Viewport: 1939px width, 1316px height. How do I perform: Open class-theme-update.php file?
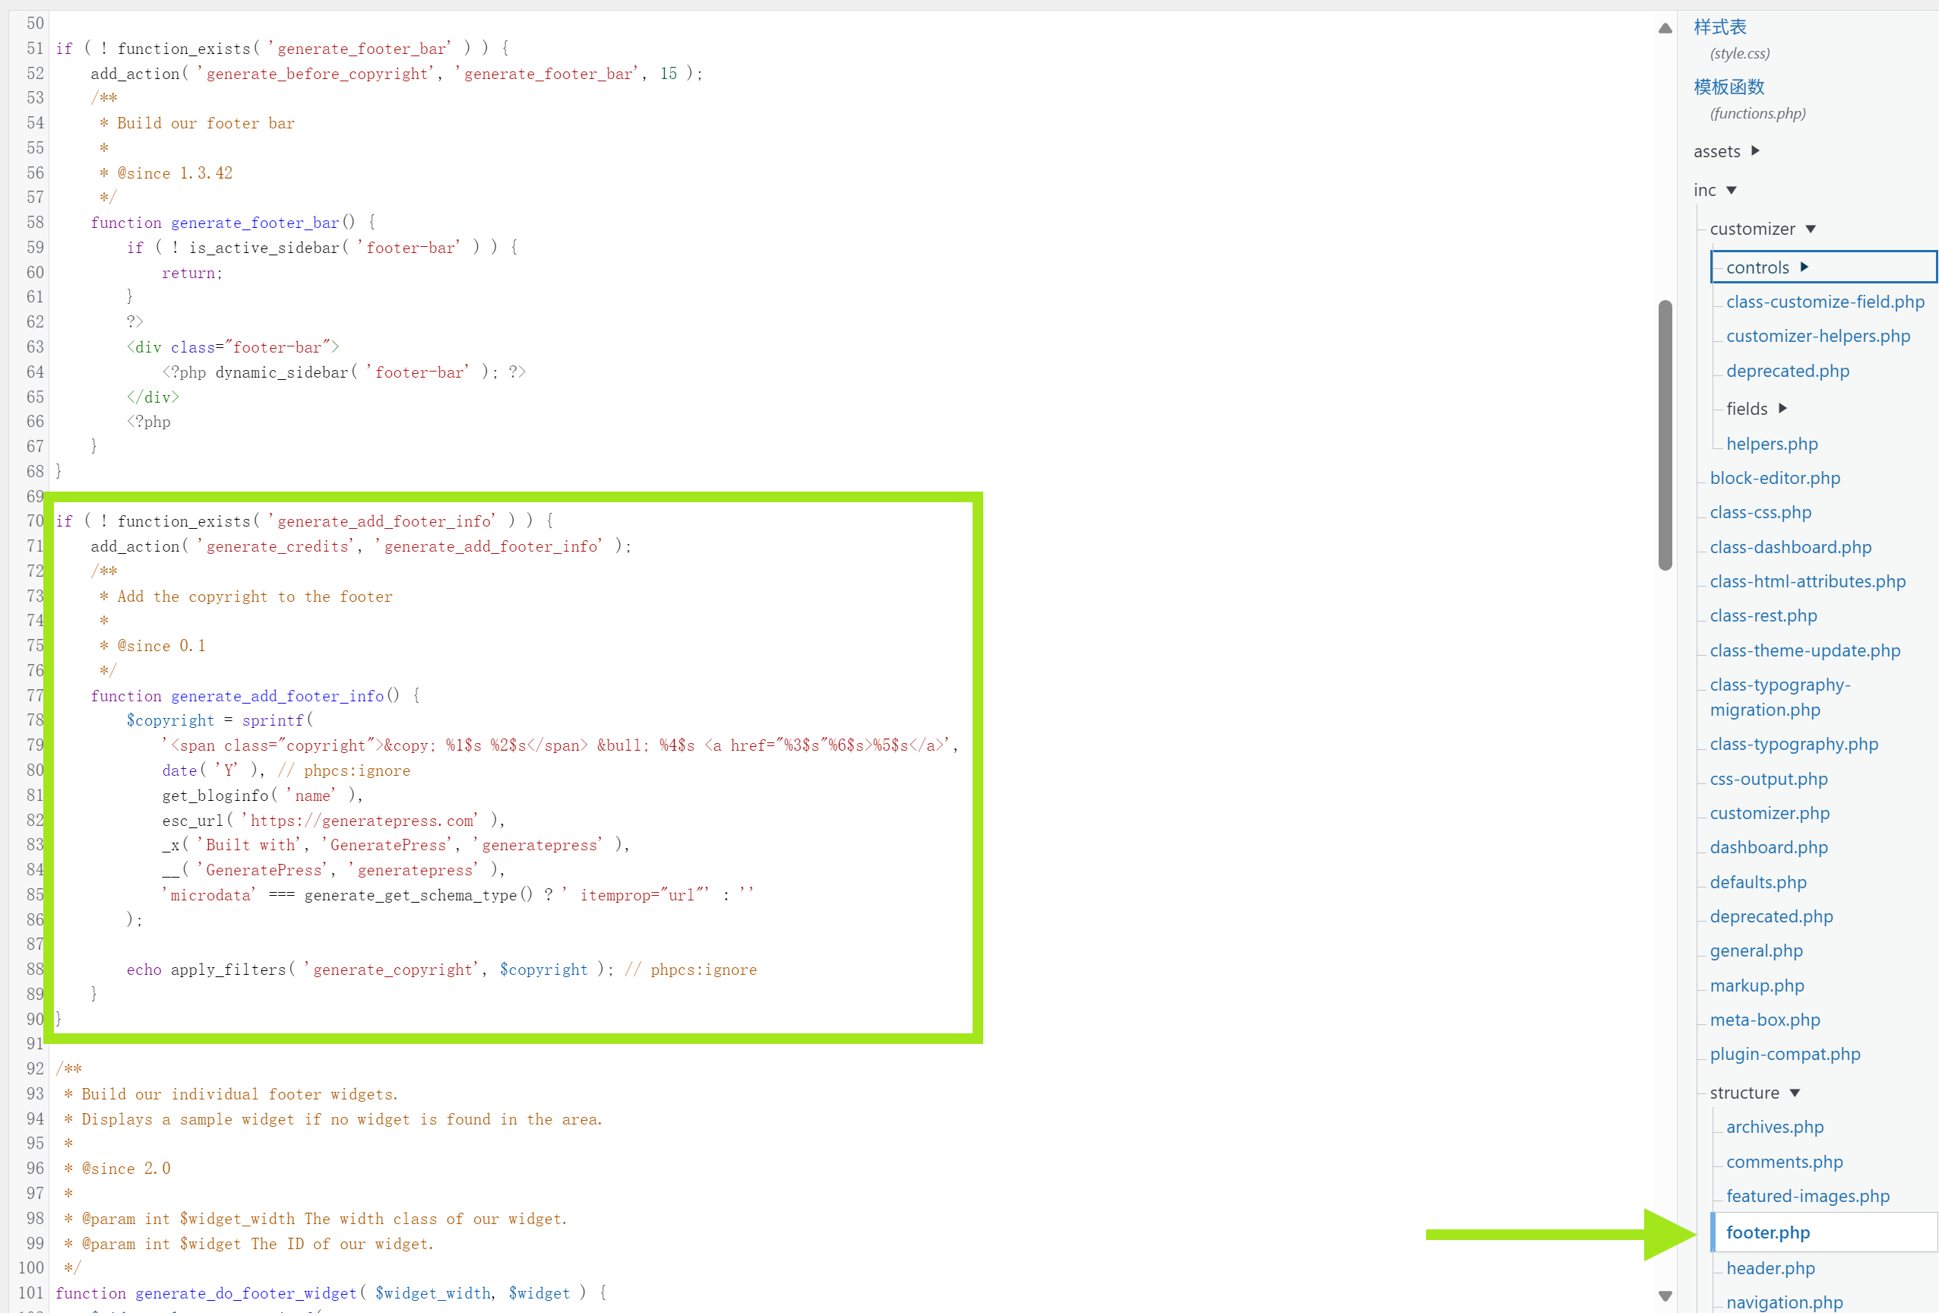tap(1805, 651)
